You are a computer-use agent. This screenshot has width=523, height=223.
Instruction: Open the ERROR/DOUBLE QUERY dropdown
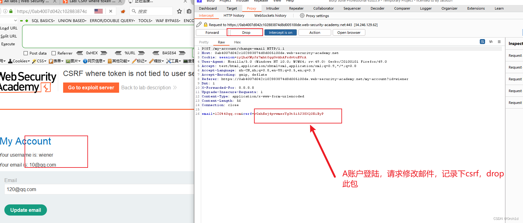[x=112, y=21]
